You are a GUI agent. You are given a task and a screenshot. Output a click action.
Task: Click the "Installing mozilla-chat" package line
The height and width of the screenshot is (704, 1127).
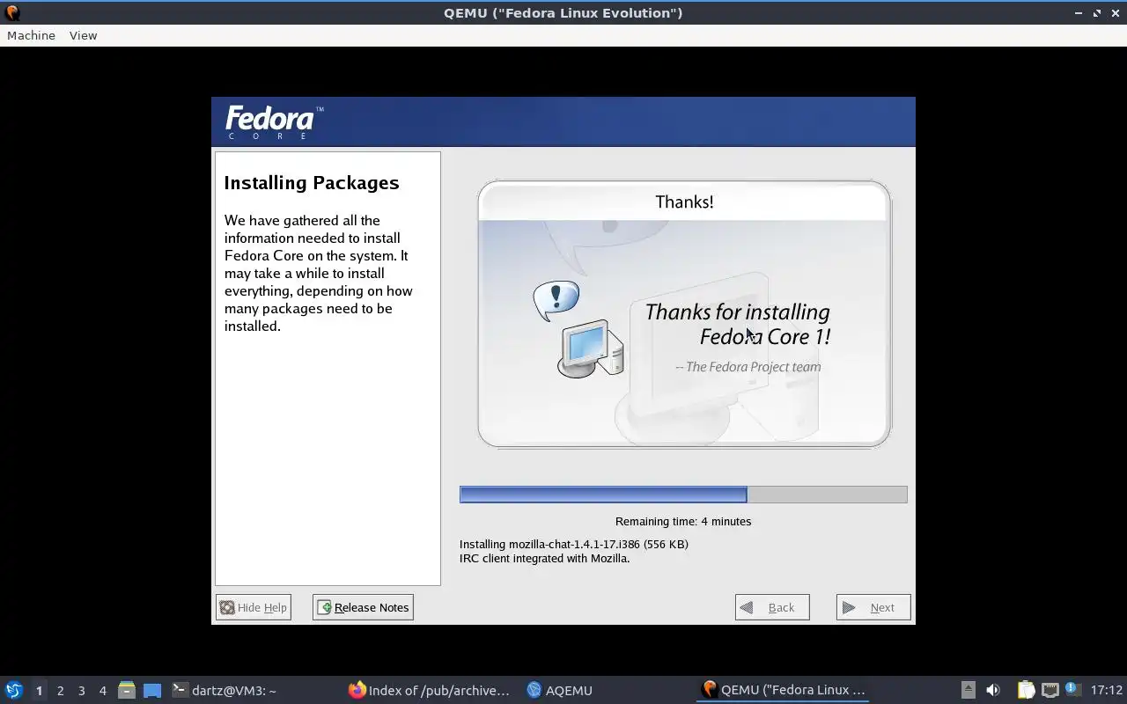pyautogui.click(x=574, y=544)
